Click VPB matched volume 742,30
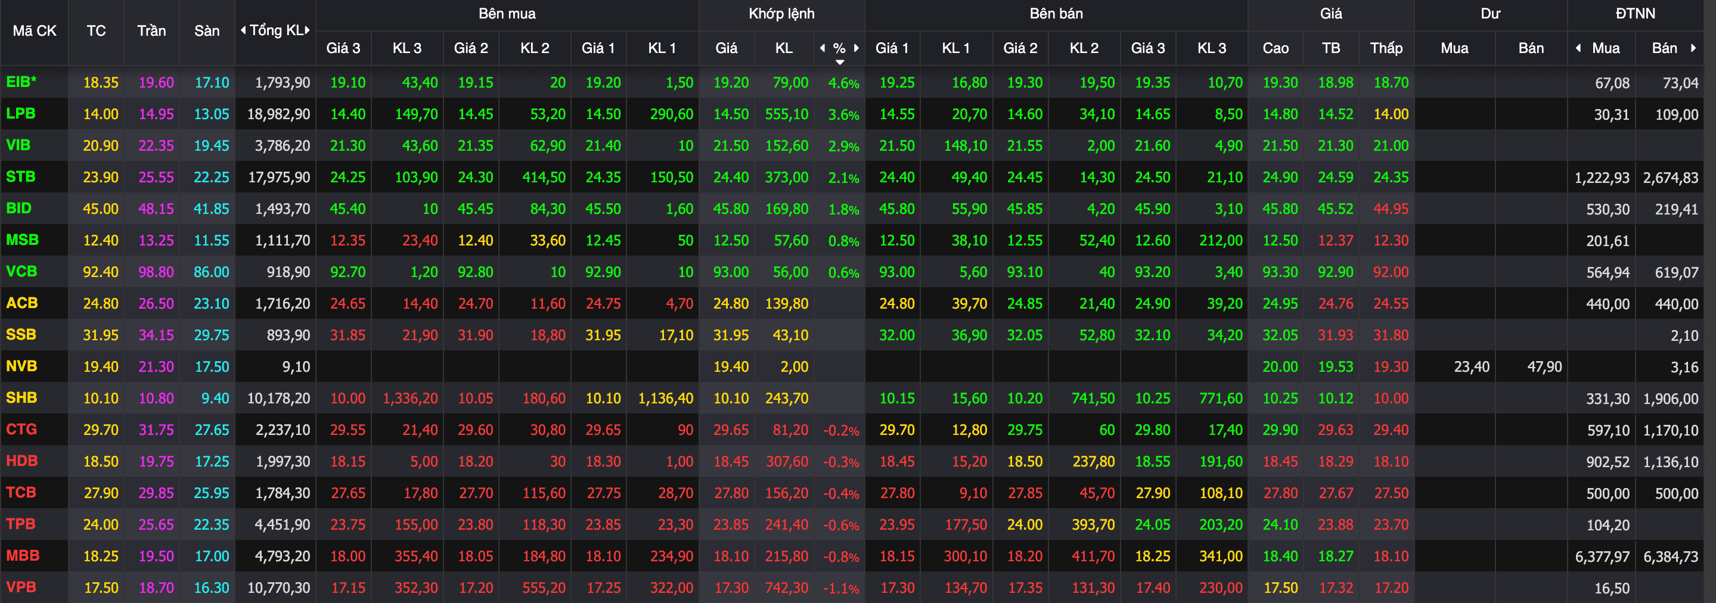This screenshot has width=1716, height=603. [786, 588]
